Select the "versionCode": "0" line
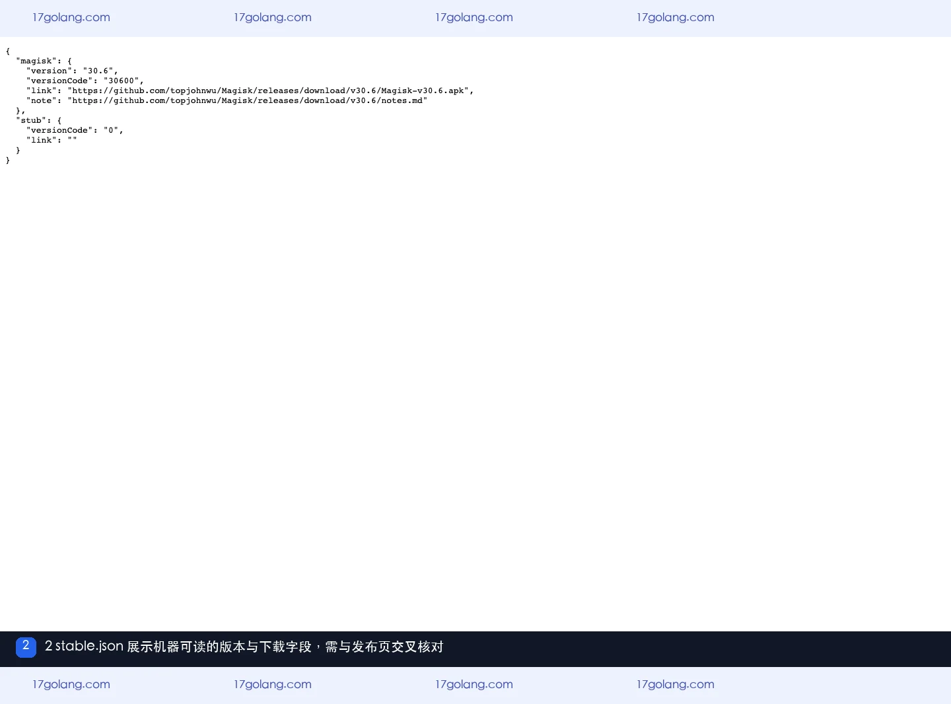 75,130
